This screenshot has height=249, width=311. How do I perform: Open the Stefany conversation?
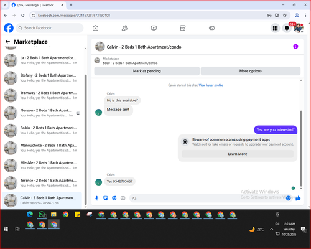[42, 78]
